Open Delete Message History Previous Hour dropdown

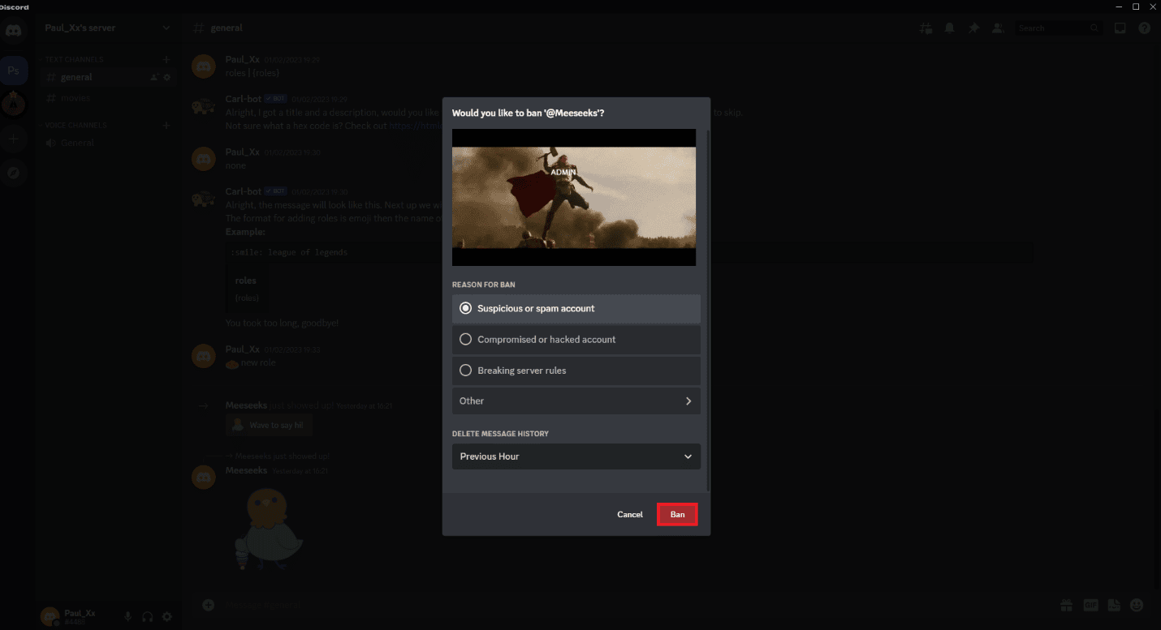(x=576, y=456)
